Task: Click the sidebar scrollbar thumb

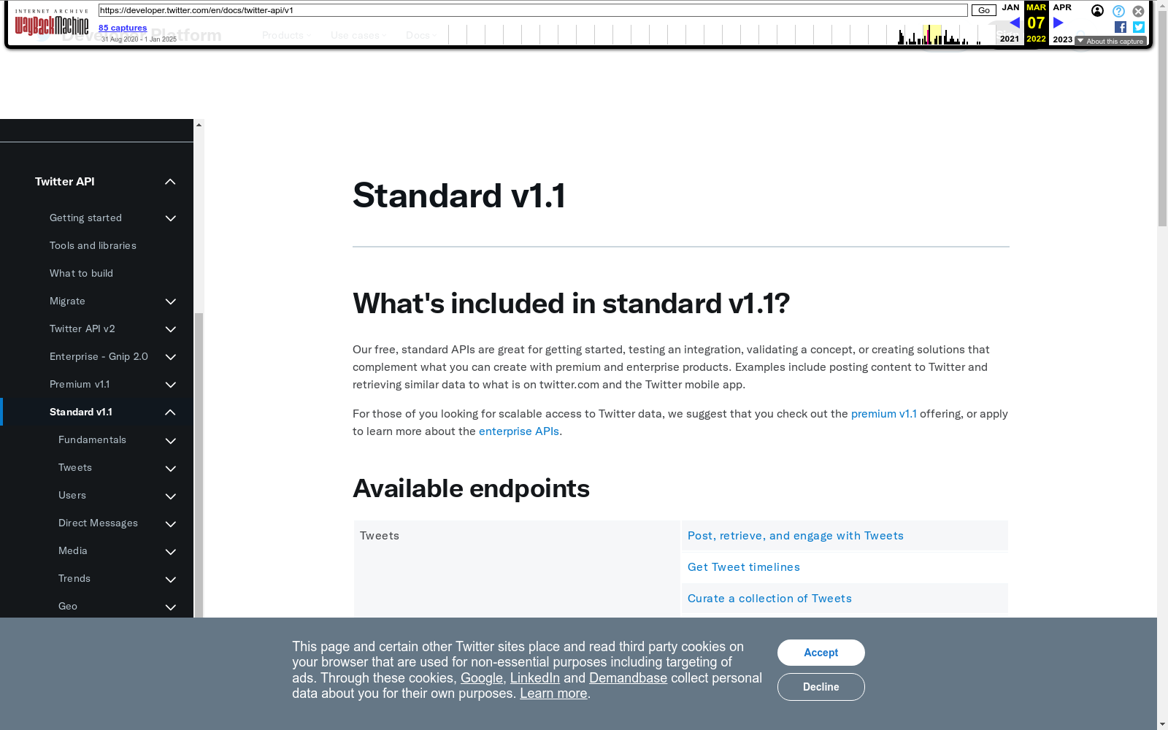Action: point(199,464)
